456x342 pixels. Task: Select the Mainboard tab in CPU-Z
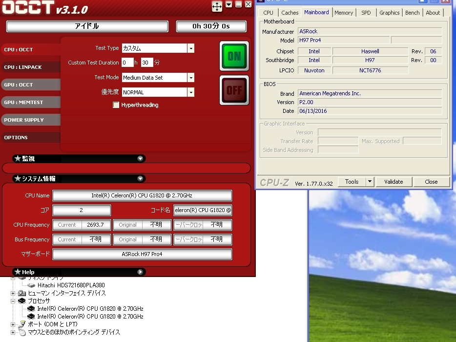point(316,12)
